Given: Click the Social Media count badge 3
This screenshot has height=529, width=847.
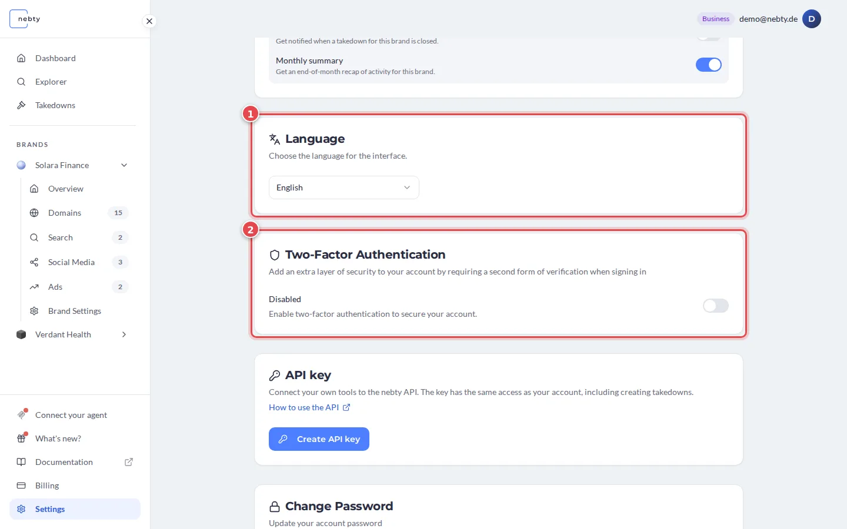Looking at the screenshot, I should 120,262.
